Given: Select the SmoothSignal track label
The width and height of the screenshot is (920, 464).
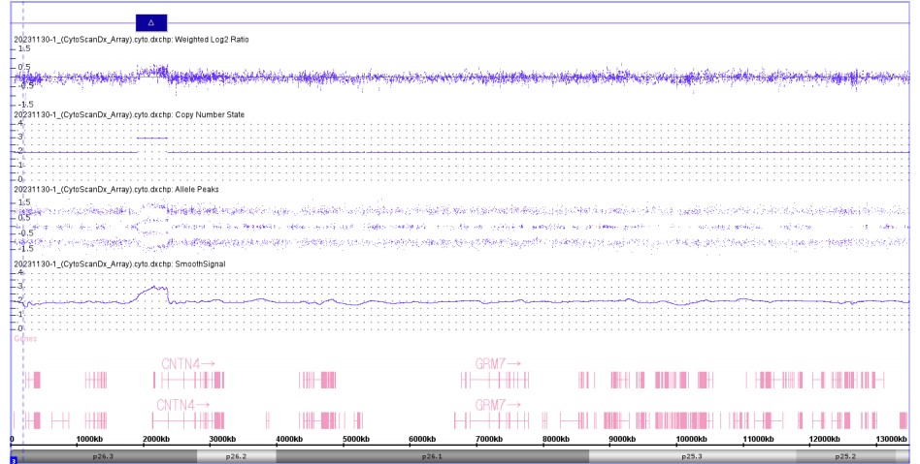Looking at the screenshot, I should (x=120, y=263).
